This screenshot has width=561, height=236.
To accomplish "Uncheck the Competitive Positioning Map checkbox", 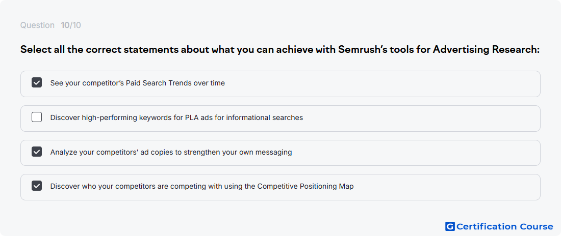I will 37,186.
